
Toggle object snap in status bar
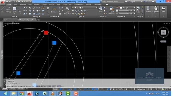coord(88,89)
